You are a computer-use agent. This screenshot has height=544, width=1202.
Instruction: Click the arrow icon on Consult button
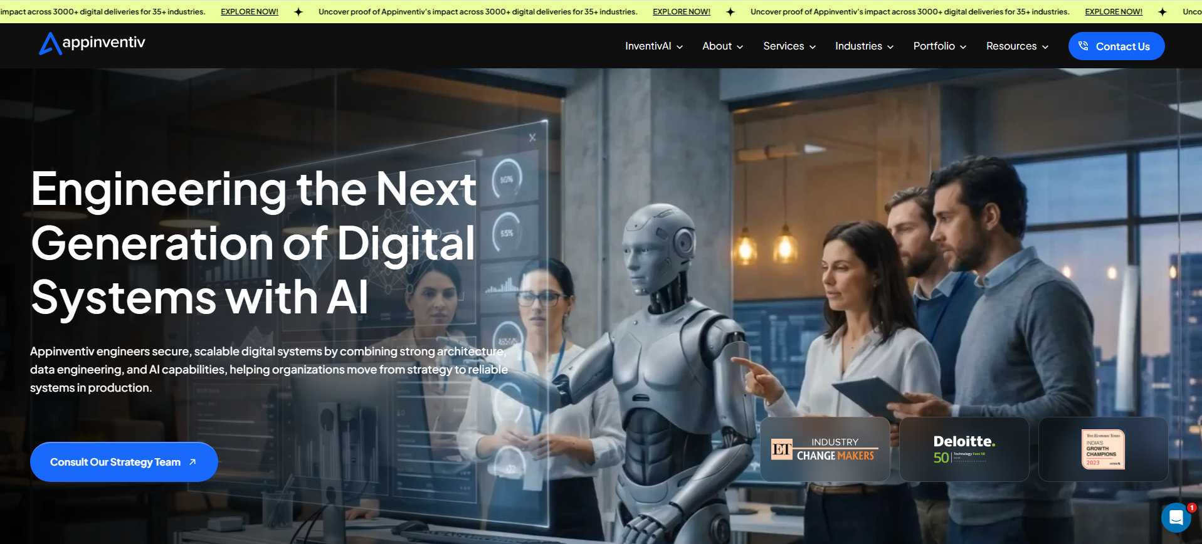(192, 462)
